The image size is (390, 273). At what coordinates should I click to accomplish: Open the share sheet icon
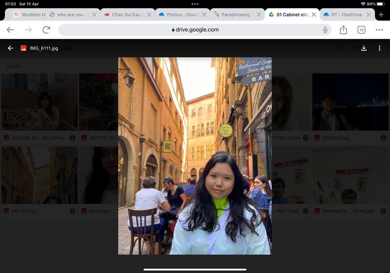click(x=343, y=30)
